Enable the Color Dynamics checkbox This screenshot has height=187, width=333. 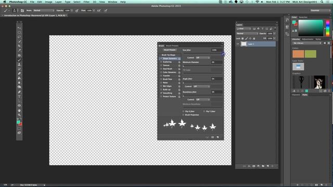pyautogui.click(x=161, y=72)
